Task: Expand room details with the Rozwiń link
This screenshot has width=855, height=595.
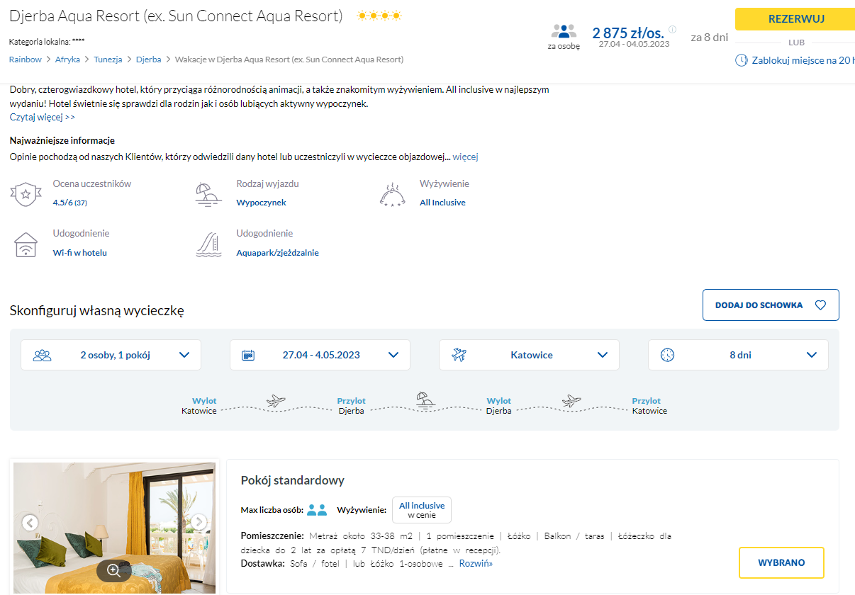Action: (476, 564)
